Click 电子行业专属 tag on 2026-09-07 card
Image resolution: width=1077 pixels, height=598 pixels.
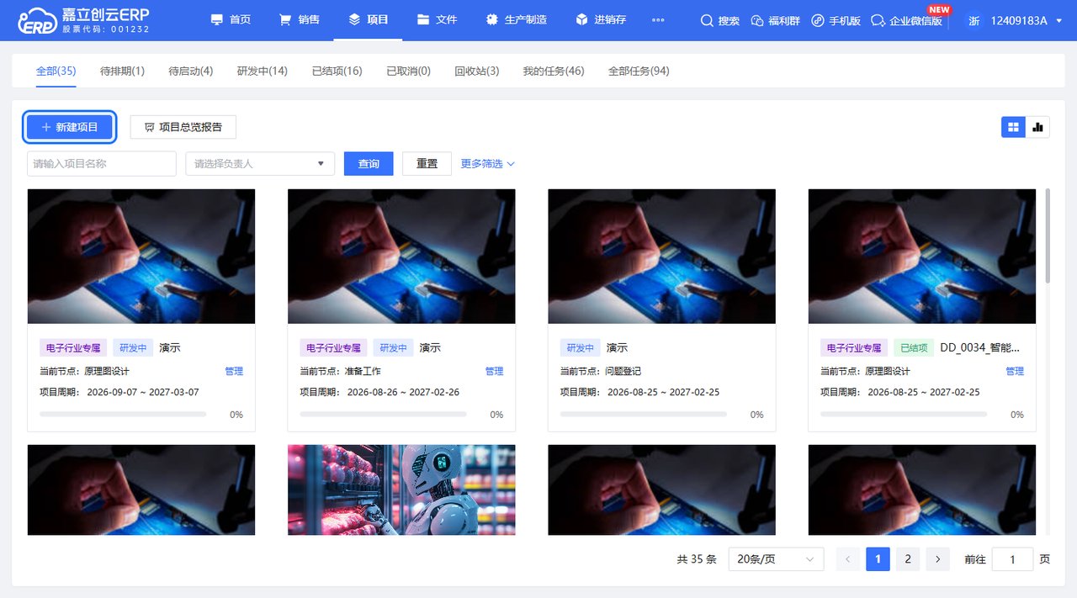pos(73,348)
